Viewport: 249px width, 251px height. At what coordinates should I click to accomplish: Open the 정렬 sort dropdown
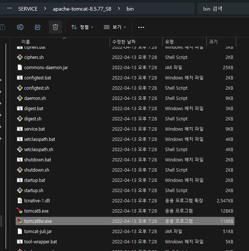(82, 27)
